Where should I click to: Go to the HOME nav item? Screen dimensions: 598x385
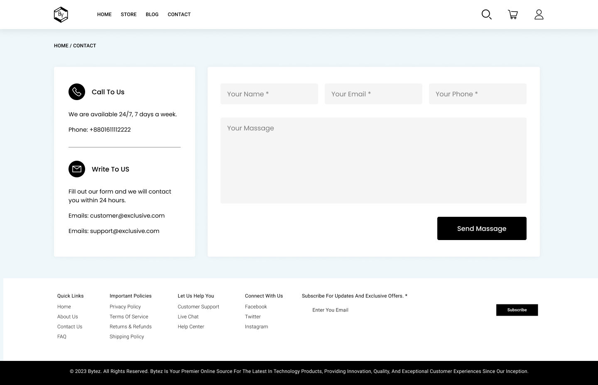[x=104, y=15]
